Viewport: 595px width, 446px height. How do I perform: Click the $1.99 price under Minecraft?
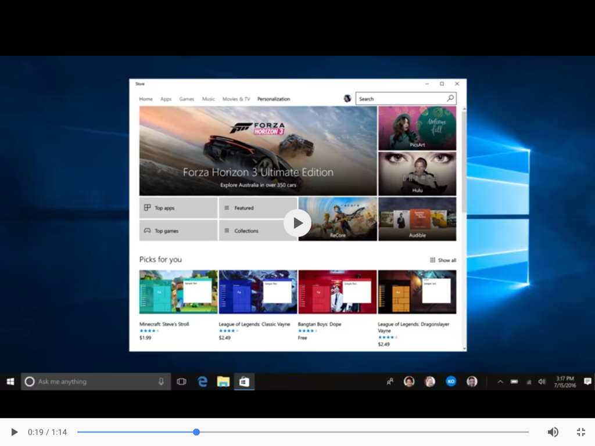pyautogui.click(x=145, y=338)
